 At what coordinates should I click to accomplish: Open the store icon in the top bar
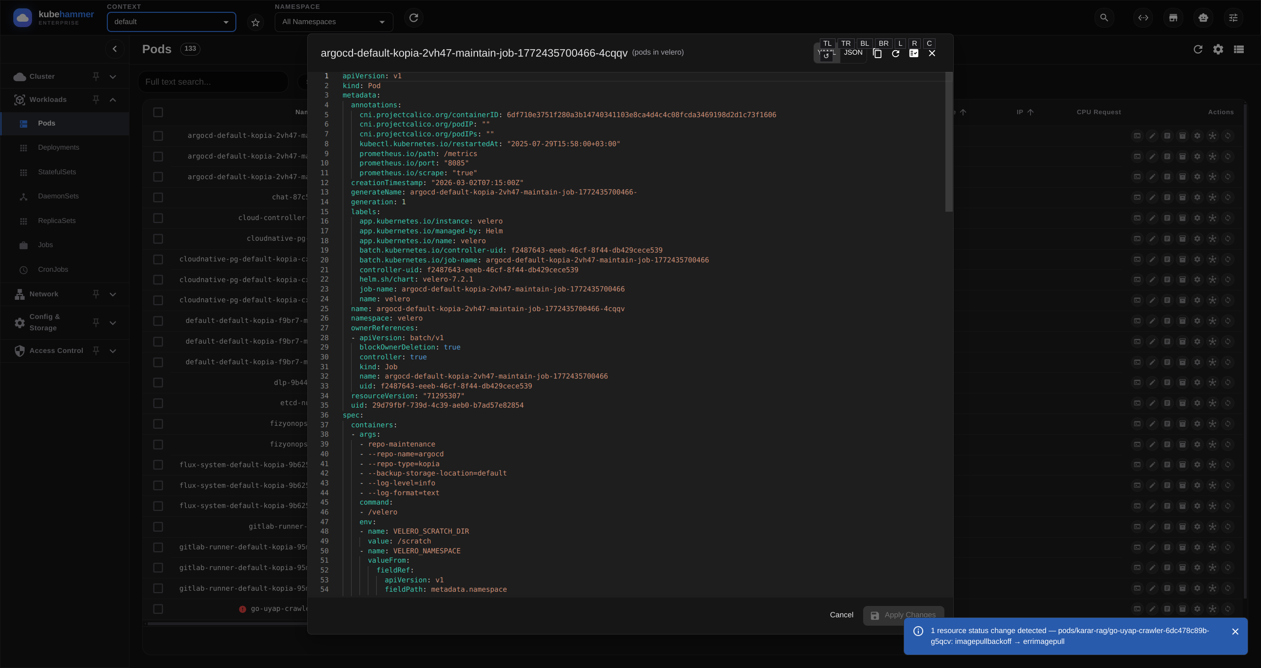pyautogui.click(x=1173, y=18)
